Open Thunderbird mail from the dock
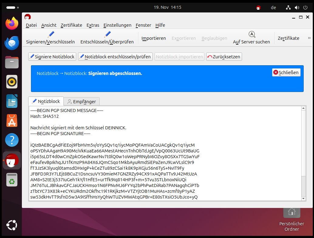Viewport: 314px width, 238px height. pos(12,43)
